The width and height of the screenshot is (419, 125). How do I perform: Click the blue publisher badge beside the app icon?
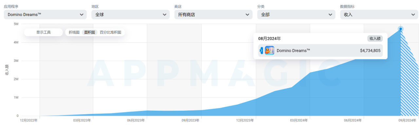coord(261,50)
